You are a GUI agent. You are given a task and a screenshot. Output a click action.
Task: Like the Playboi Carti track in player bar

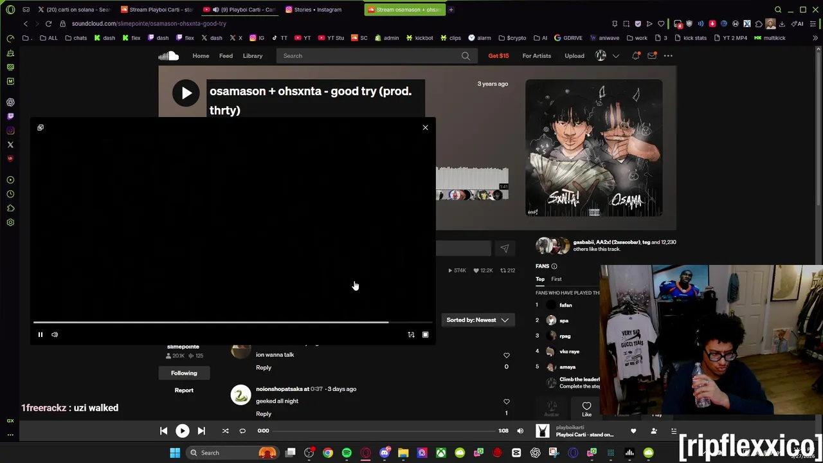[x=633, y=431]
